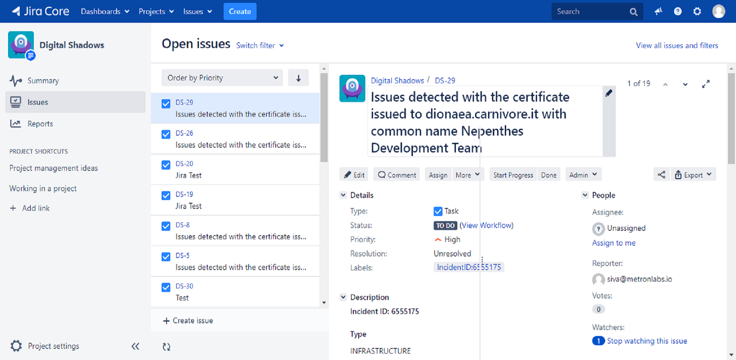Go to Reports in sidebar
Screen dimensions: 736x360
click(x=76, y=124)
